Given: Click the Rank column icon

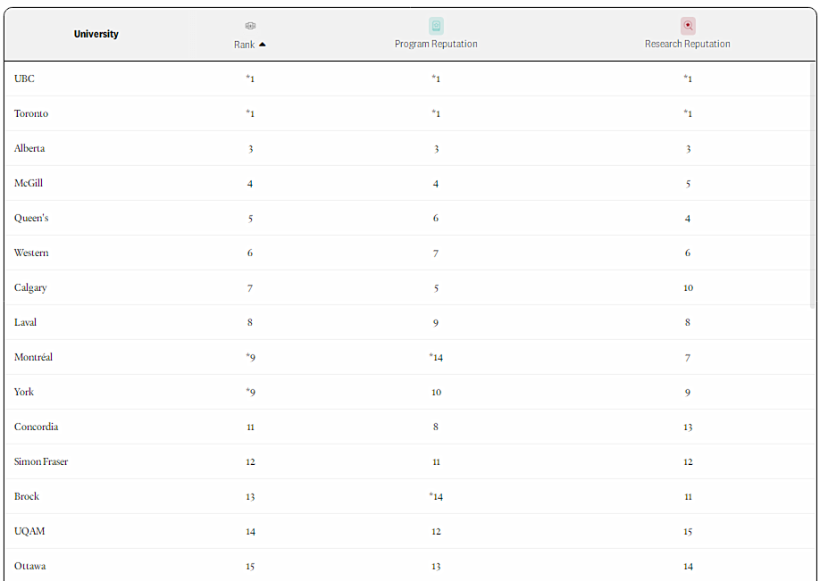Looking at the screenshot, I should pos(250,26).
